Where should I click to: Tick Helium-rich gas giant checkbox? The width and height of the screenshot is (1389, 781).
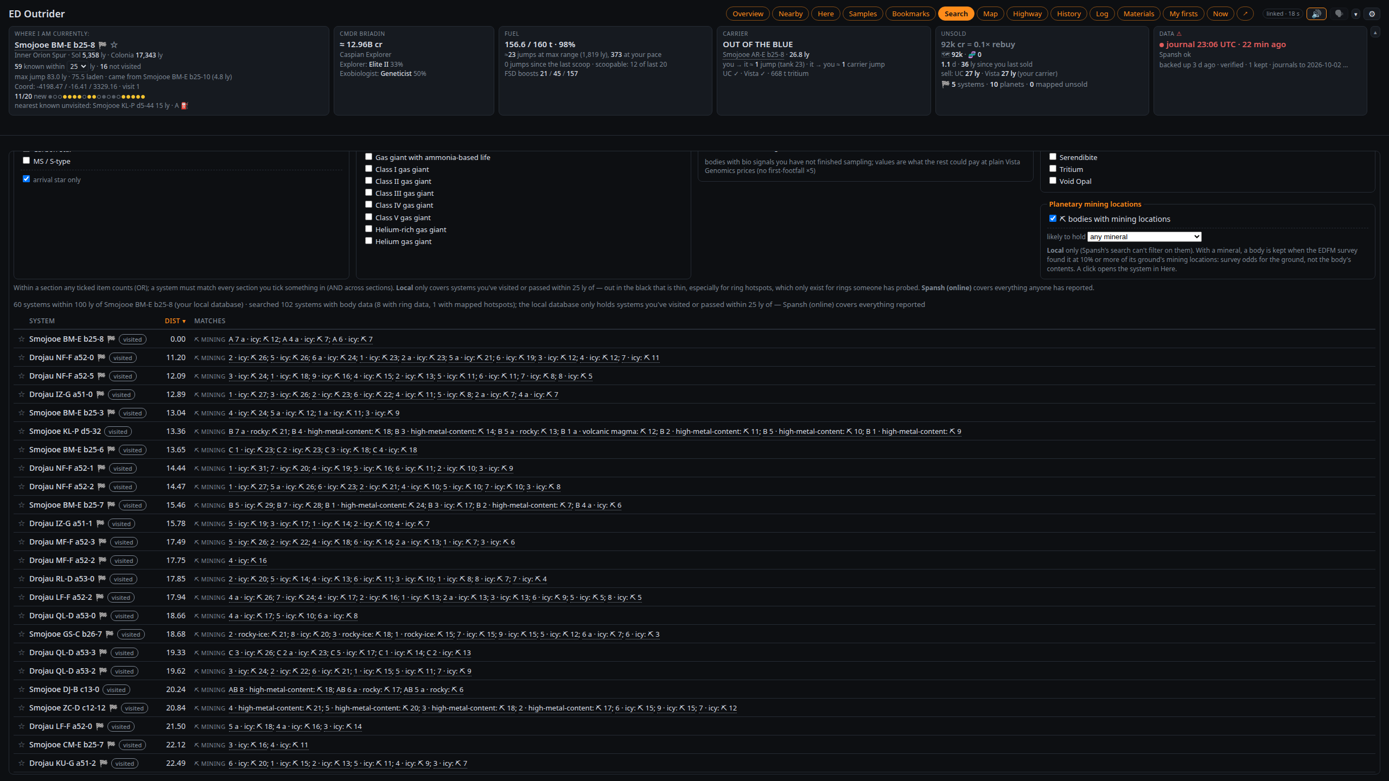point(368,229)
